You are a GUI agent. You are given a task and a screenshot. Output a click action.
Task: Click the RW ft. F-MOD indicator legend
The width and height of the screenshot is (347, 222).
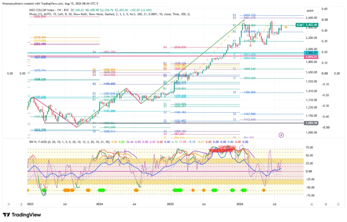point(69,142)
